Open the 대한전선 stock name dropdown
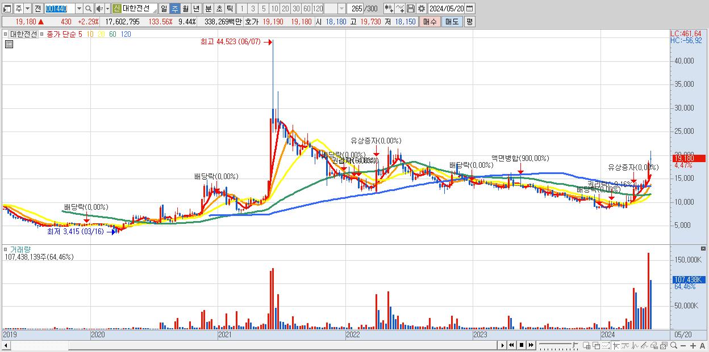 tap(154, 10)
